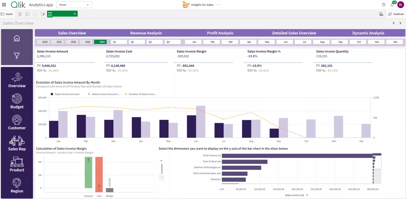406x199 pixels.
Task: Click the Home icon in the left sidebar
Action: 17,38
